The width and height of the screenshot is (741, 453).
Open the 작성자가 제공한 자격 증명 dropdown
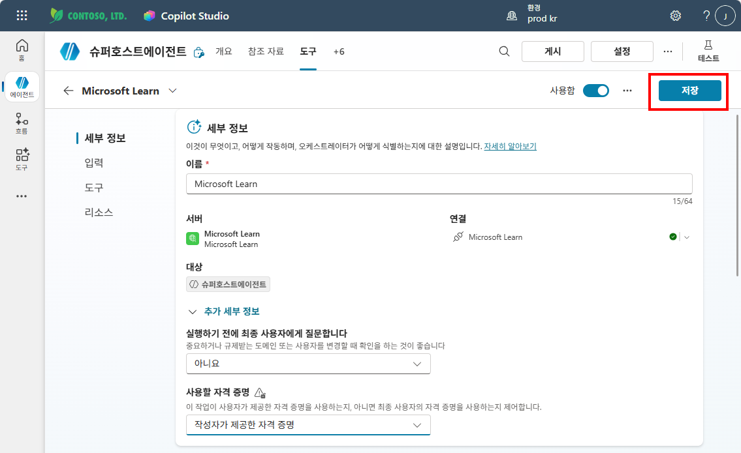pos(308,425)
